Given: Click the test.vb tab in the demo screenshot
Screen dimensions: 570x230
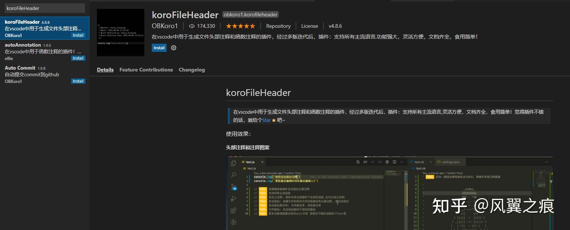Looking at the screenshot, I should [x=421, y=162].
